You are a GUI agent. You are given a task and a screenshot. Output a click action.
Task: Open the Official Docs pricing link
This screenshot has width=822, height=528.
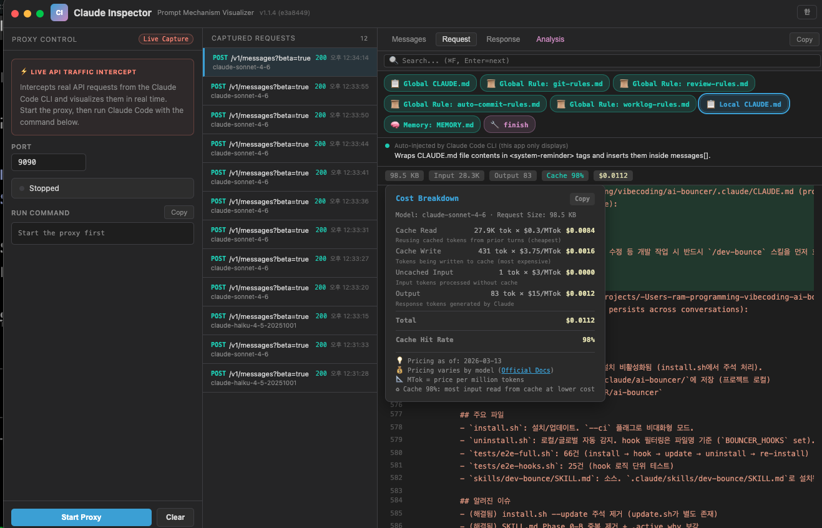click(x=526, y=369)
